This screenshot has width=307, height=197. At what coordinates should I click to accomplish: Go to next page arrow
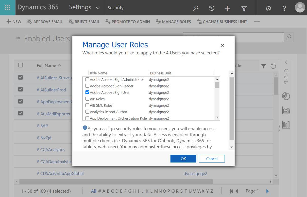267,191
